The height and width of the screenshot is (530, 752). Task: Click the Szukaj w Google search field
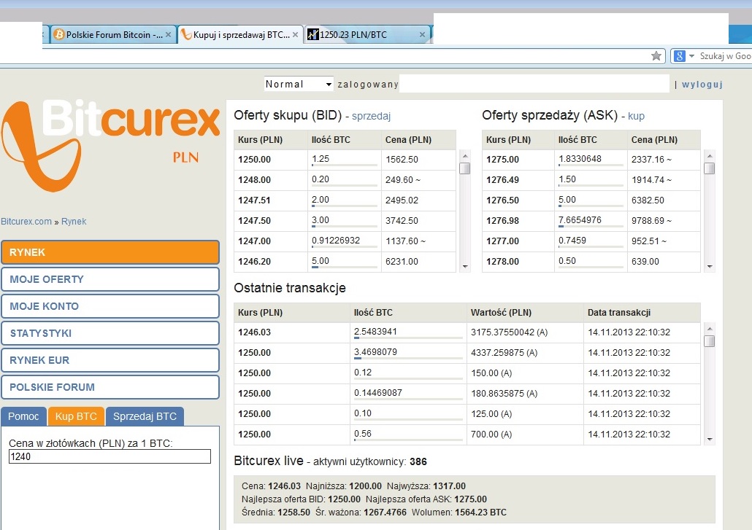pos(725,56)
